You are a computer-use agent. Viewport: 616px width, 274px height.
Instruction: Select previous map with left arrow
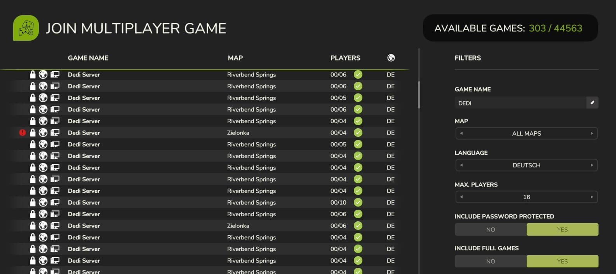pos(461,133)
